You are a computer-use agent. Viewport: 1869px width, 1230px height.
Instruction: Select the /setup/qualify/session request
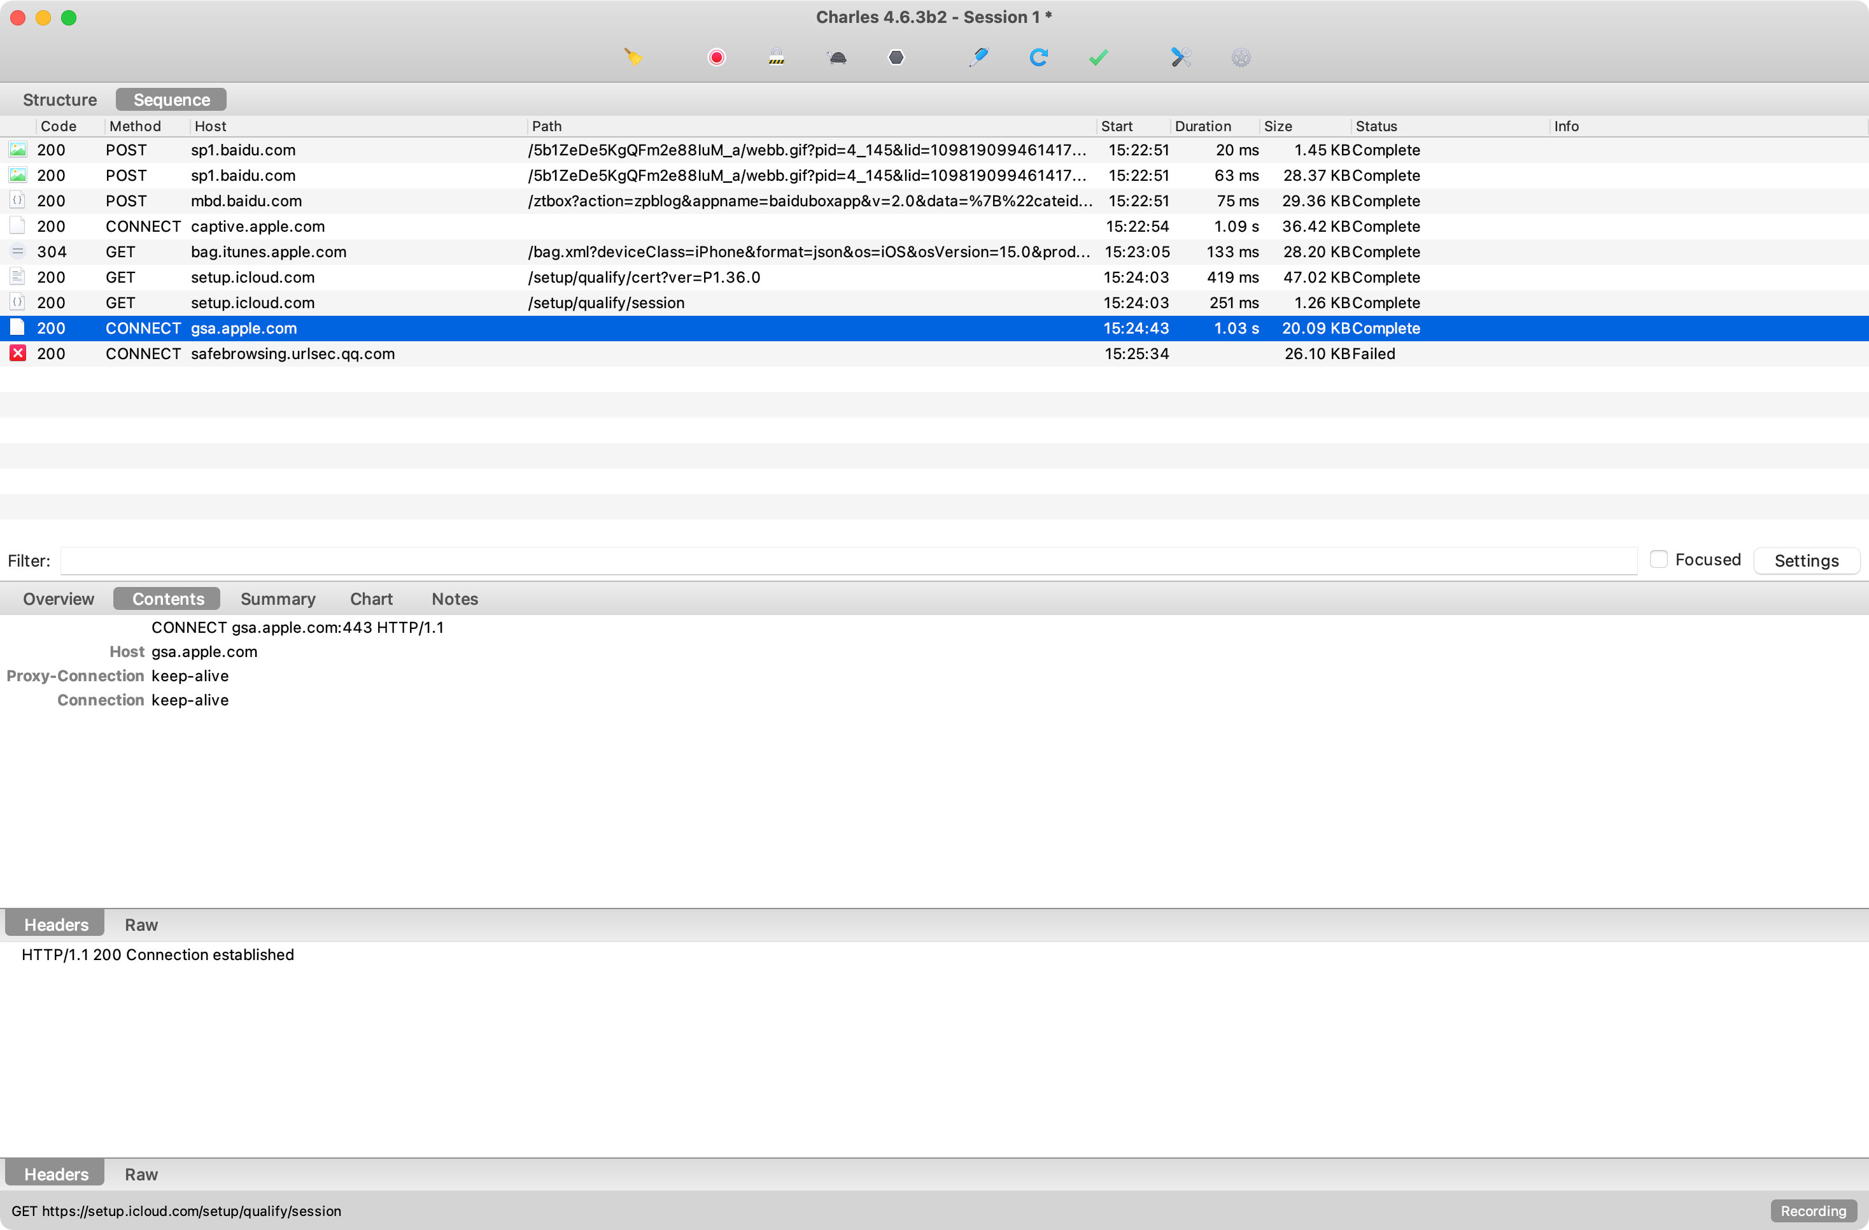pyautogui.click(x=934, y=302)
